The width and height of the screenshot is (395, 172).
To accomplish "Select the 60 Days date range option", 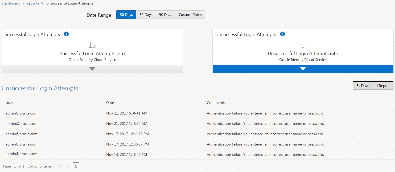I will pyautogui.click(x=146, y=15).
